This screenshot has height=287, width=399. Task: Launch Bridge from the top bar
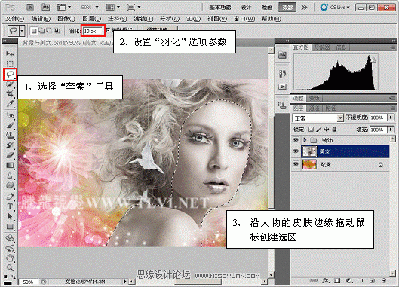(x=30, y=7)
